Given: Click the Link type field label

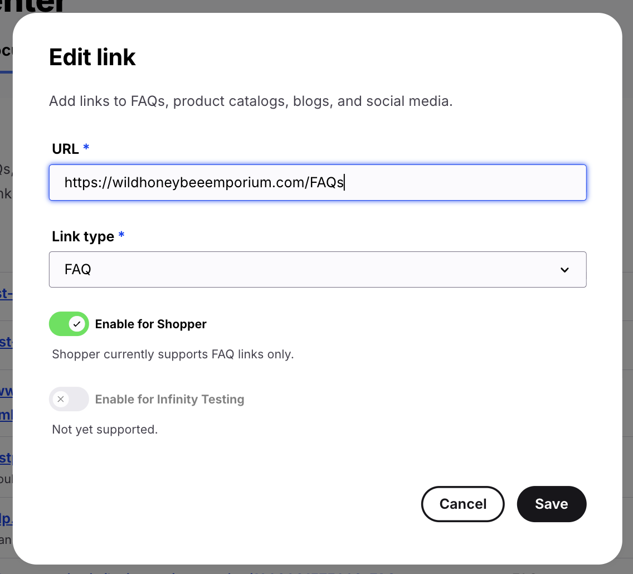Looking at the screenshot, I should tap(83, 236).
